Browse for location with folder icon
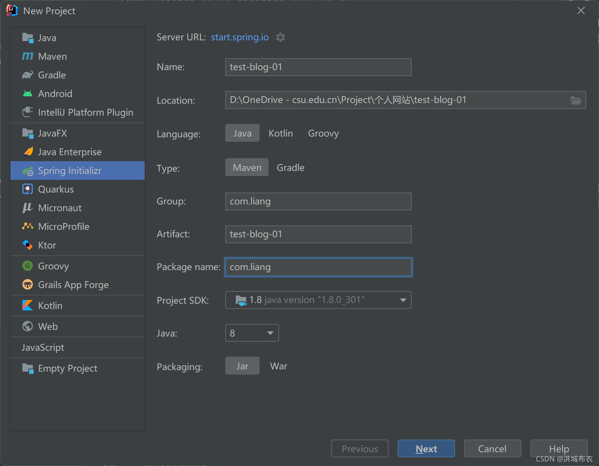 pos(576,100)
